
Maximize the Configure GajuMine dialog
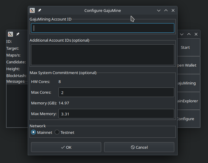coord(166,10)
